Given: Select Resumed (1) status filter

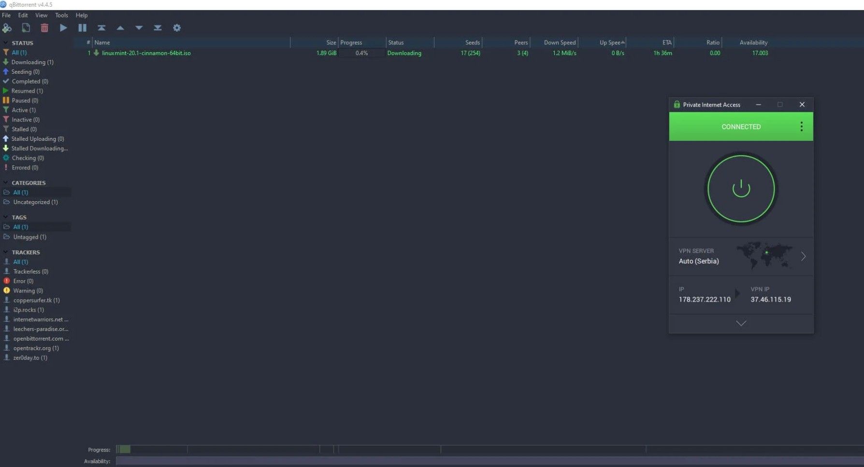Looking at the screenshot, I should point(27,91).
